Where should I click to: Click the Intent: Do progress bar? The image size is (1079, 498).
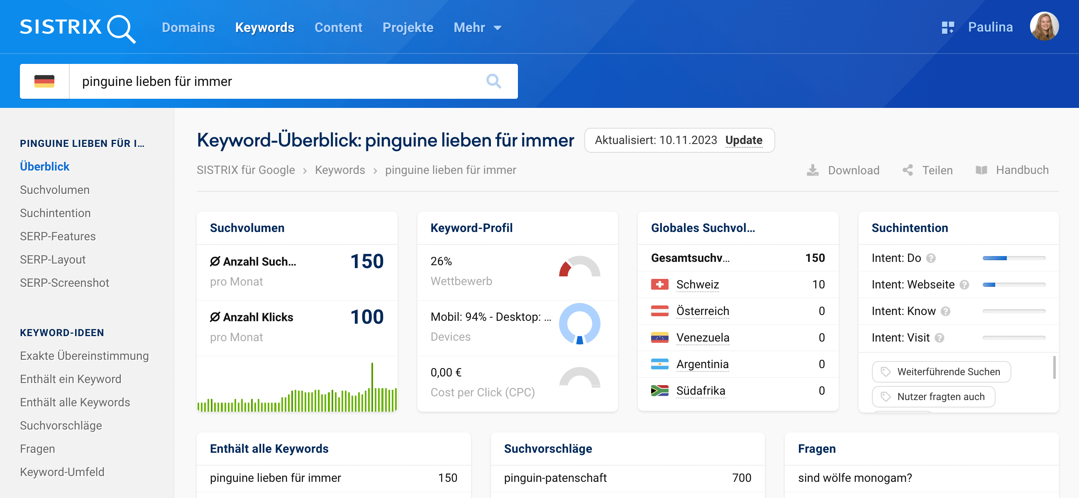(x=1014, y=258)
